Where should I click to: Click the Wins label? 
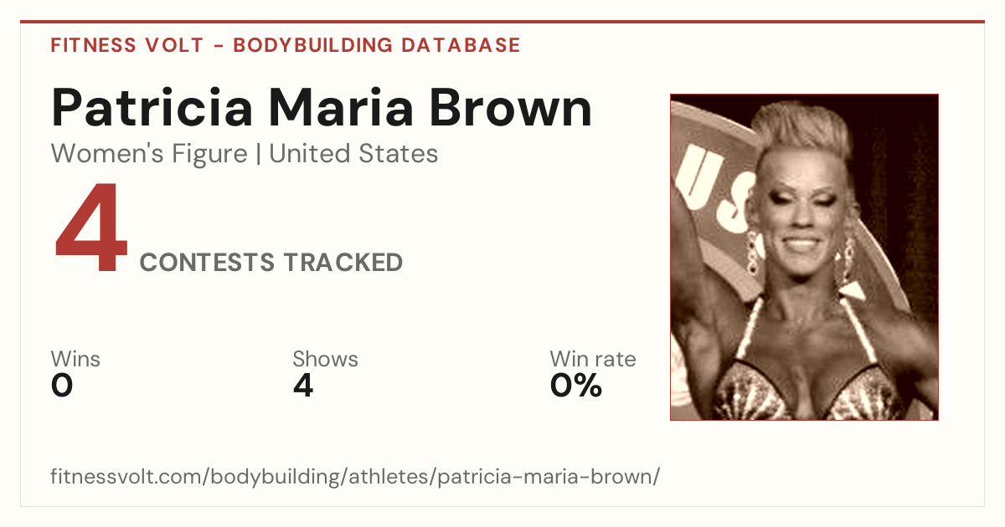click(75, 359)
